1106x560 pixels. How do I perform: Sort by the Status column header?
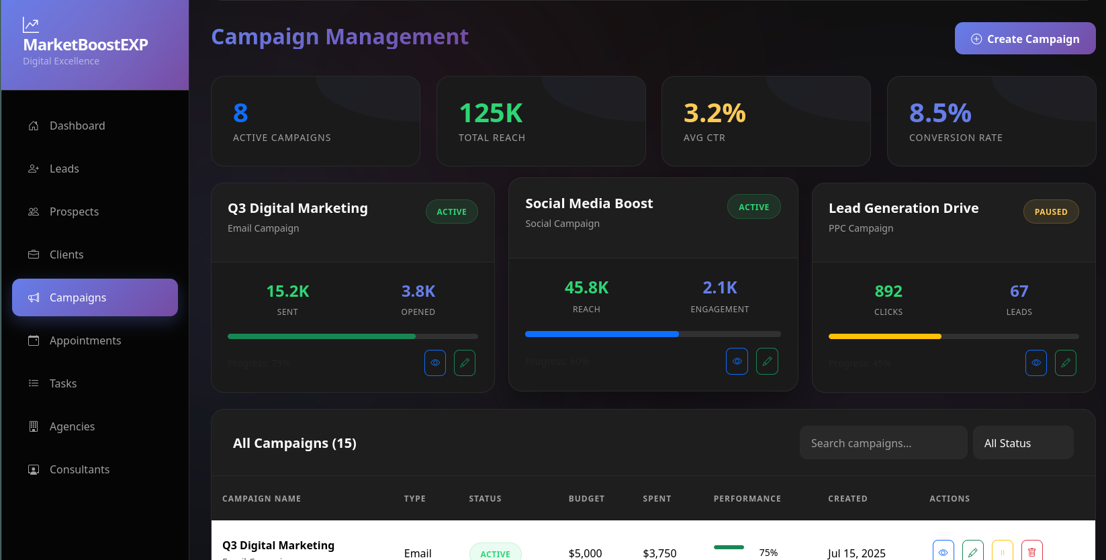[485, 499]
